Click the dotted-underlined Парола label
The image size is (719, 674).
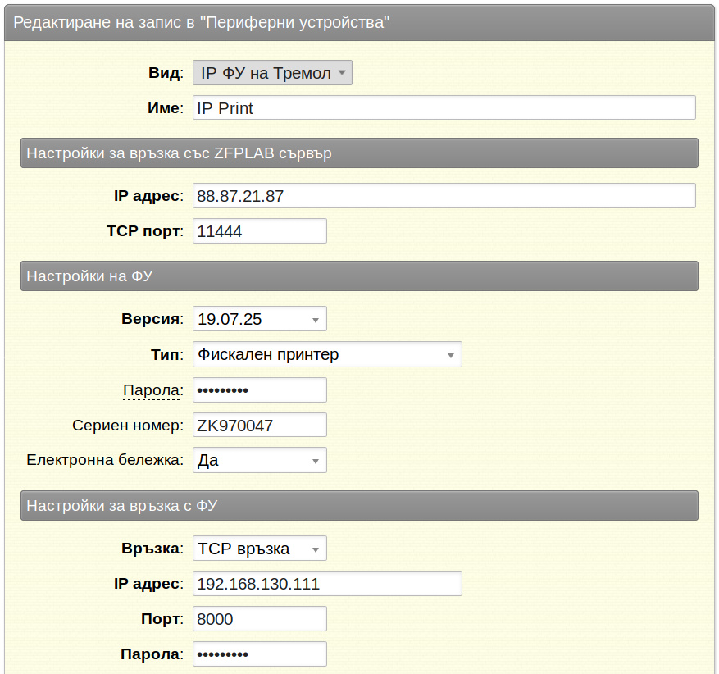(x=153, y=390)
